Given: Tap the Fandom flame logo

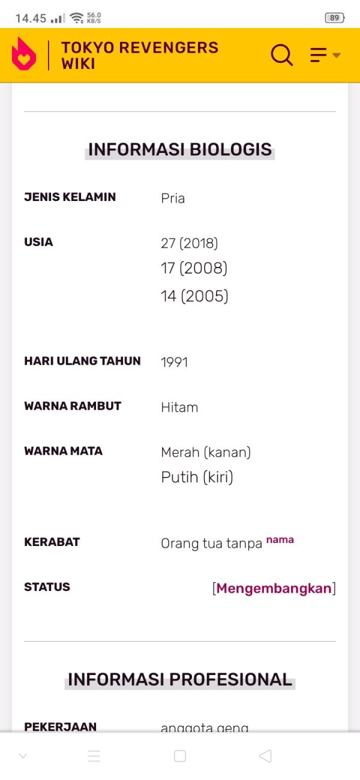Looking at the screenshot, I should click(x=24, y=55).
